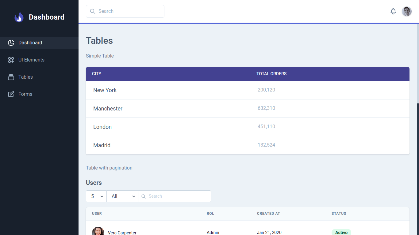Click the Tables page heading
Screen dimensions: 419x235
[99, 41]
